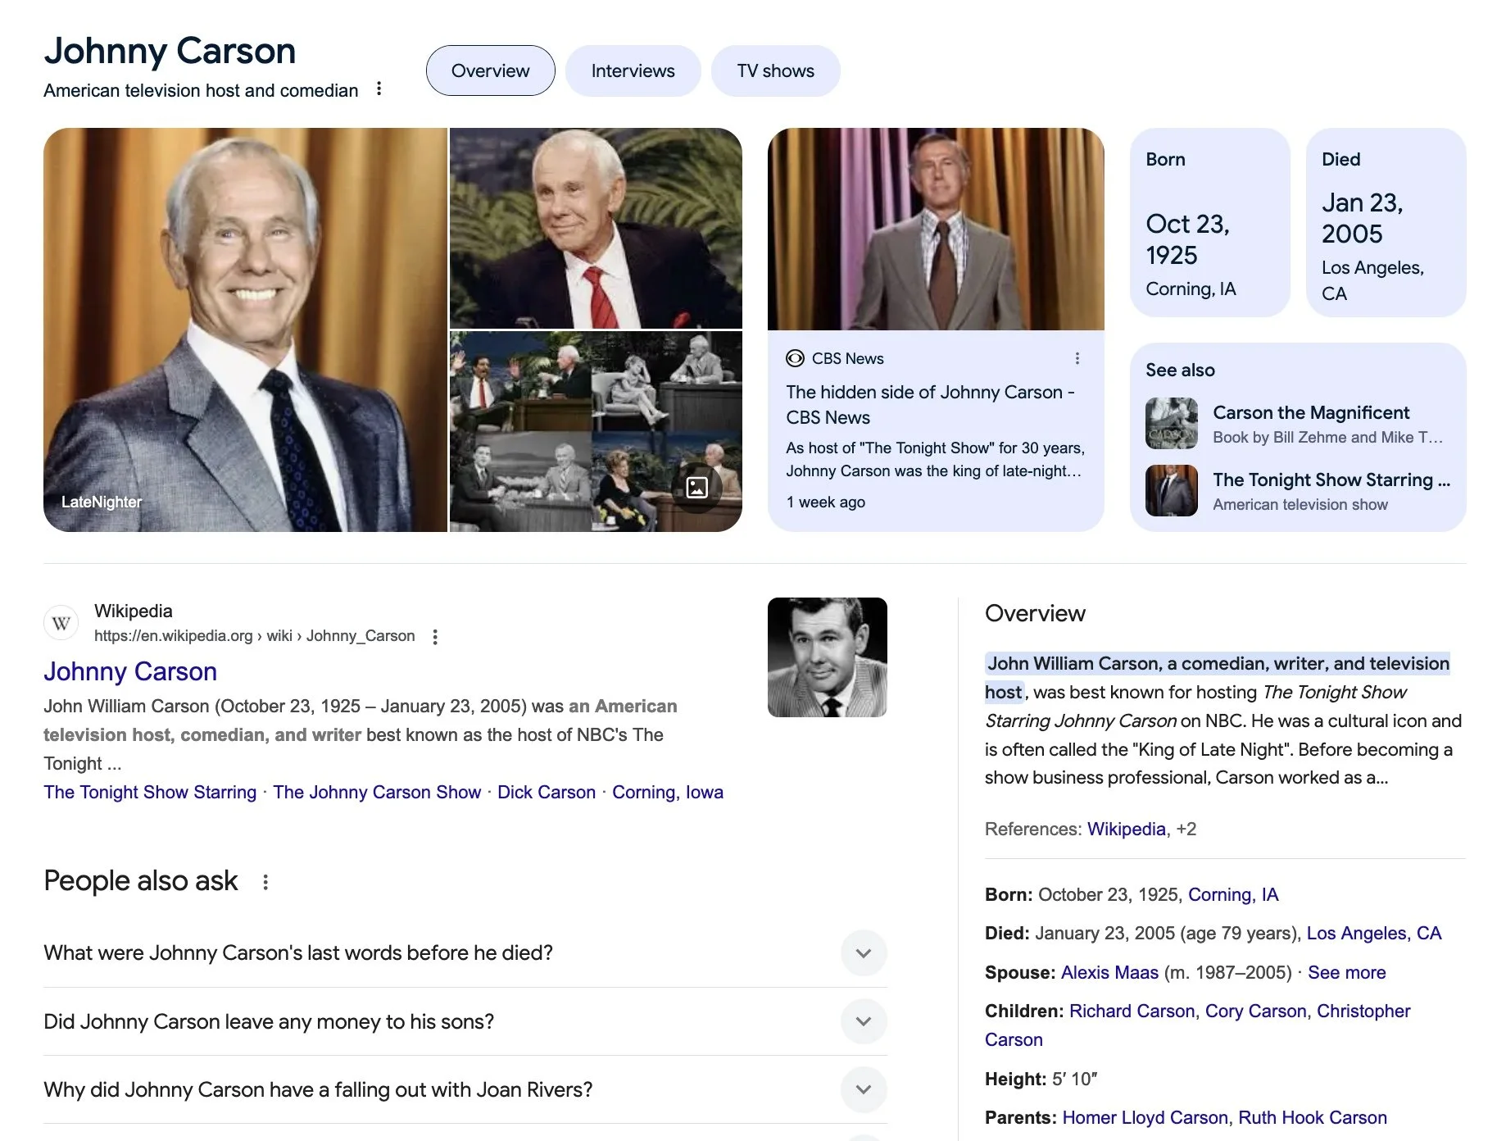Open the Richard Carson link
This screenshot has width=1506, height=1141.
pyautogui.click(x=1132, y=1011)
